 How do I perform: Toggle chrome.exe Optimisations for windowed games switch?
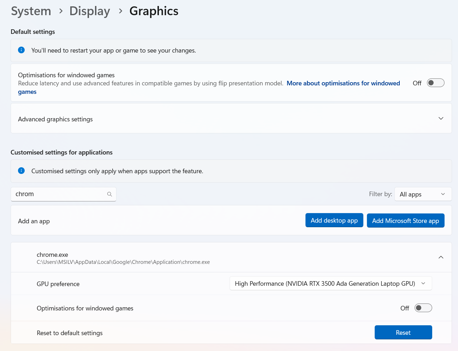click(423, 308)
